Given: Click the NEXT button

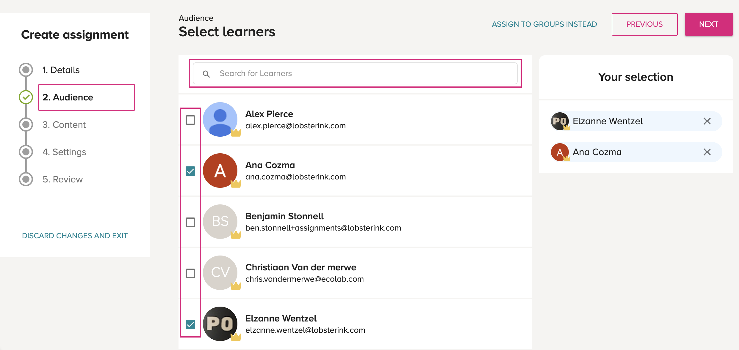Looking at the screenshot, I should click(x=709, y=24).
